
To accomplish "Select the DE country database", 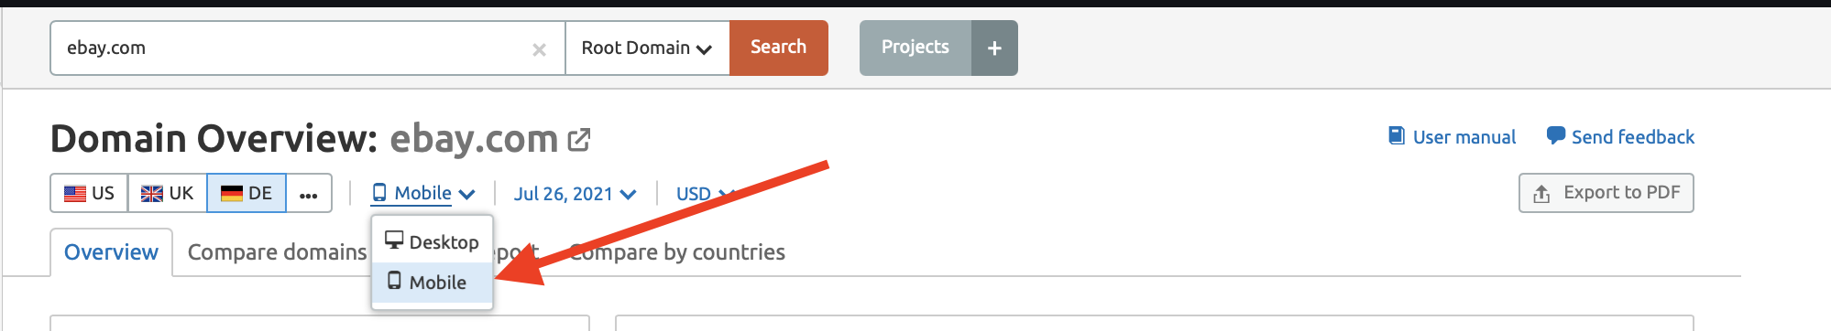I will click(x=247, y=193).
